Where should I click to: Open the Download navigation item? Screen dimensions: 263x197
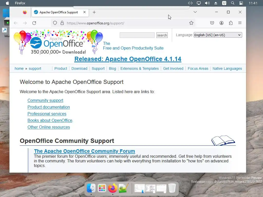[x=79, y=68]
